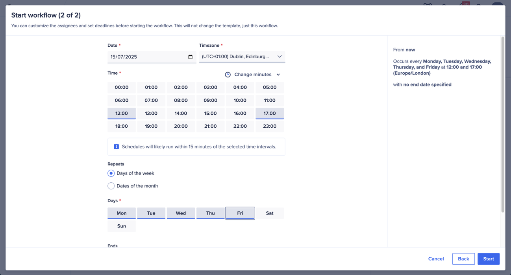Click the Cancel link
Image resolution: width=511 pixels, height=275 pixels.
[x=436, y=259]
